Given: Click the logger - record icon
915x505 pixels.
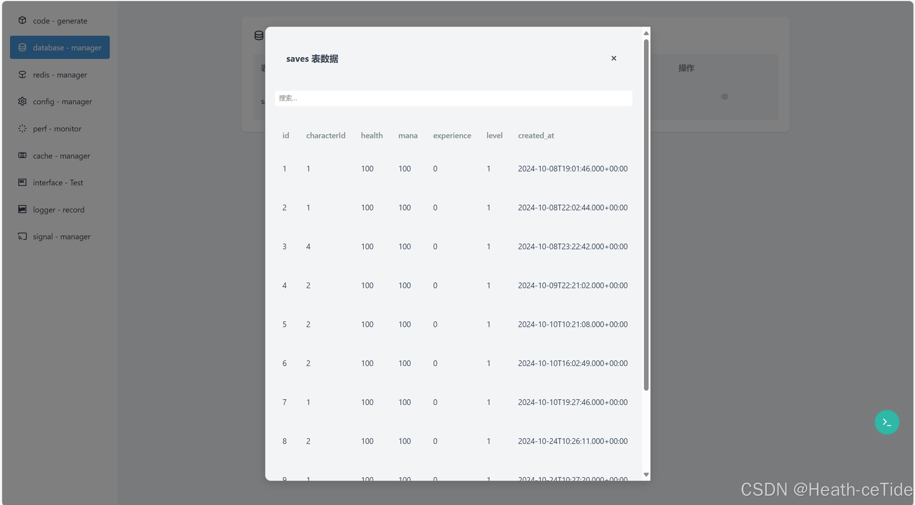Looking at the screenshot, I should (x=22, y=209).
